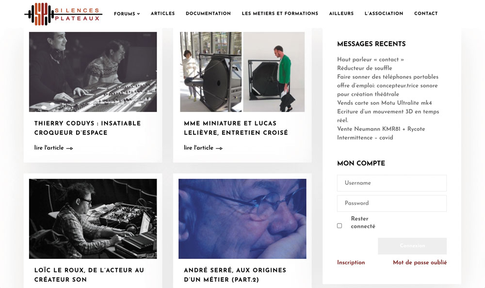Open Loïc Le Roux article title

tap(89, 275)
